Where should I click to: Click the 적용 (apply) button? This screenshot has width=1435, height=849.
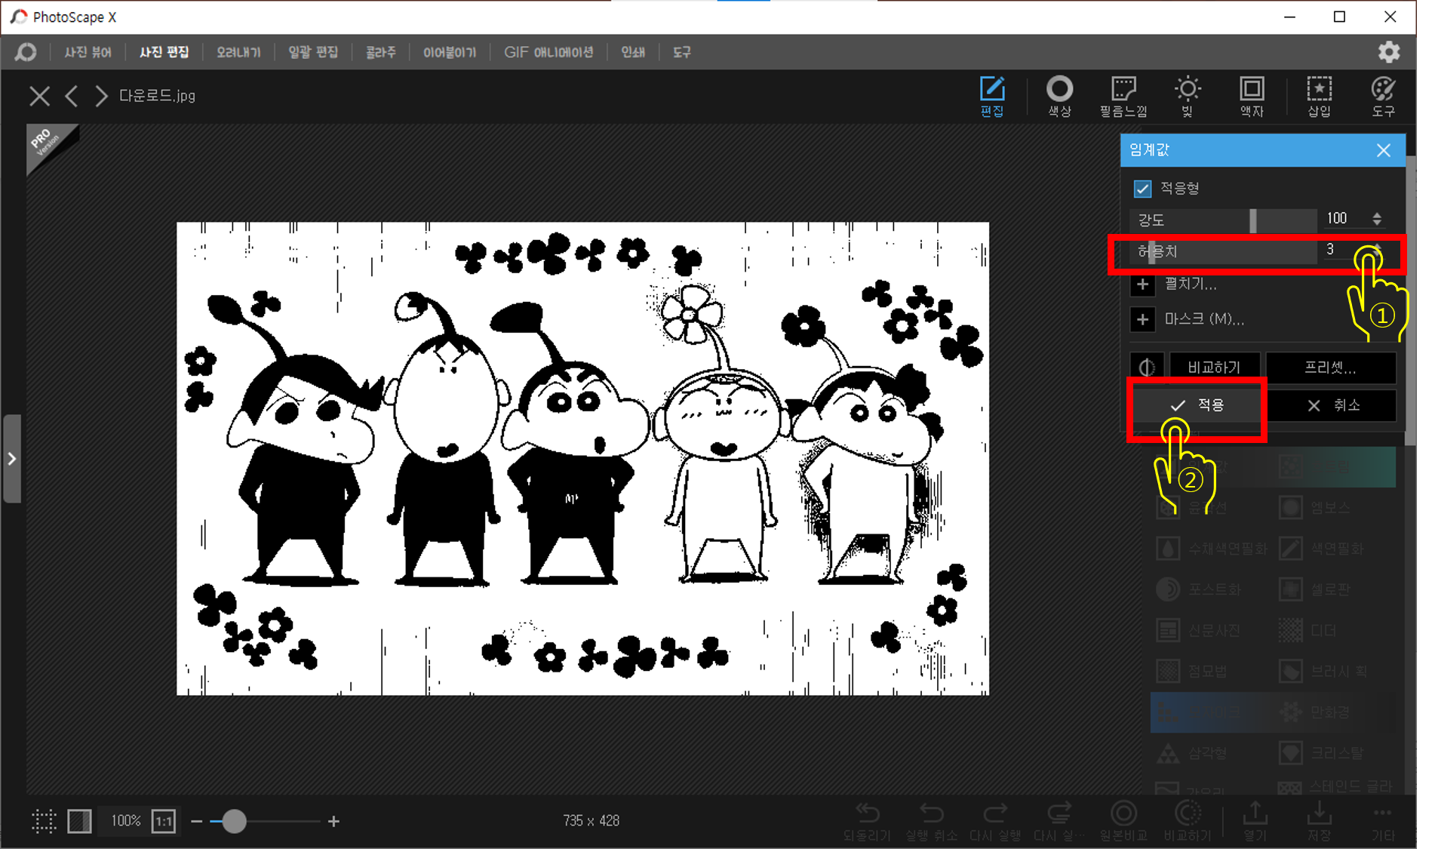pos(1196,405)
